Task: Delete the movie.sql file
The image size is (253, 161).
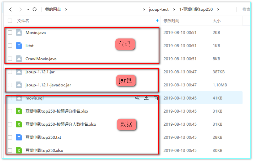Action: point(155,98)
